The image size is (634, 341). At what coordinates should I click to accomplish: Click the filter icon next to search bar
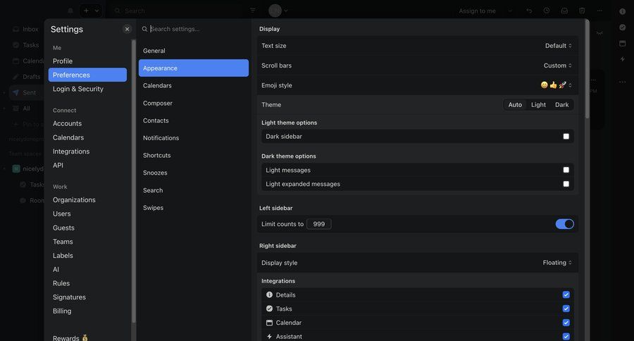(253, 11)
